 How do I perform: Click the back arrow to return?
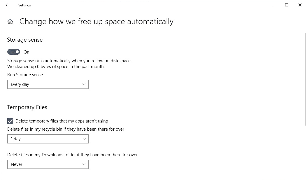click(8, 5)
